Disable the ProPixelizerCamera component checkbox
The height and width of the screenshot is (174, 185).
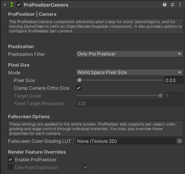coord(19,5)
